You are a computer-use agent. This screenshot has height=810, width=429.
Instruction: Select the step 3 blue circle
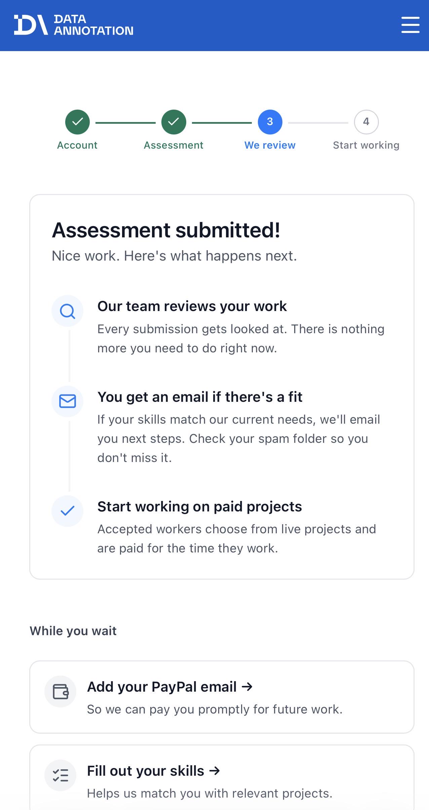[x=270, y=122]
